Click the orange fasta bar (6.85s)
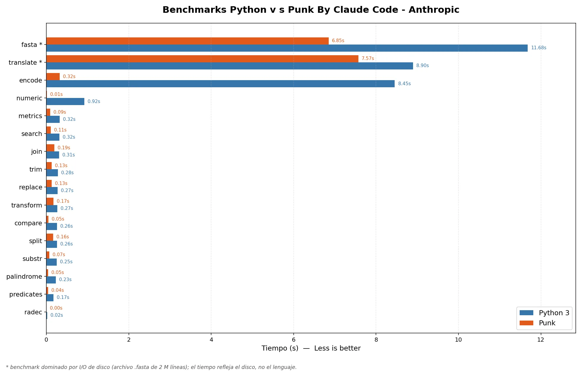This screenshot has height=374, width=582. 187,41
